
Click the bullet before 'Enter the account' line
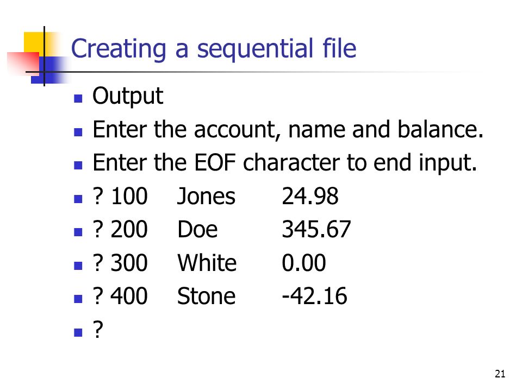click(x=78, y=133)
